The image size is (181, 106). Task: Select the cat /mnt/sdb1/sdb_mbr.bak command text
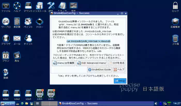pyautogui.click(x=88, y=41)
